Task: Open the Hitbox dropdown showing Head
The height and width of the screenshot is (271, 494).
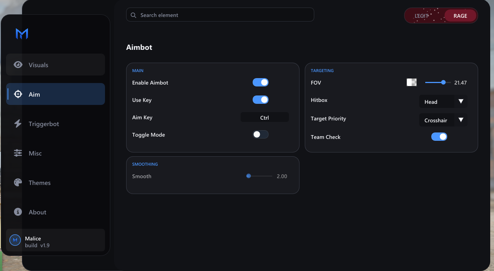Action: 443,102
